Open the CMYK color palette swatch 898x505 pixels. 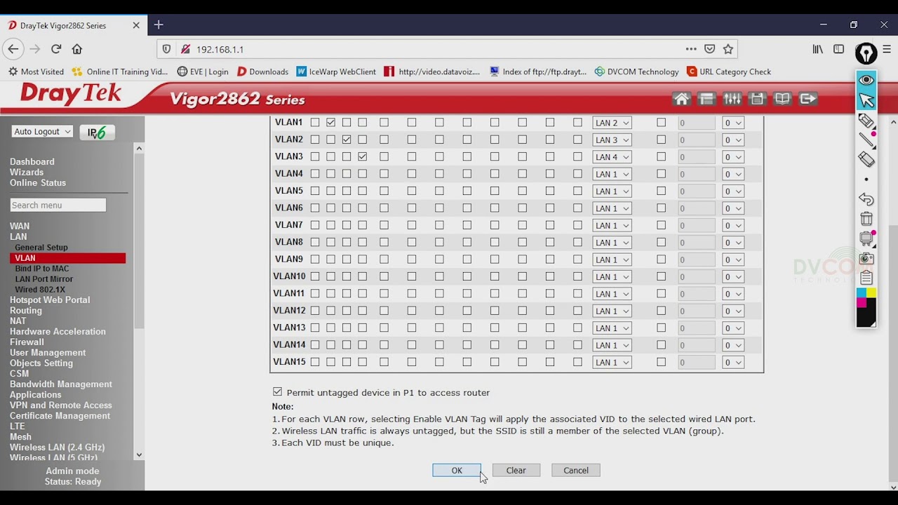(x=866, y=307)
